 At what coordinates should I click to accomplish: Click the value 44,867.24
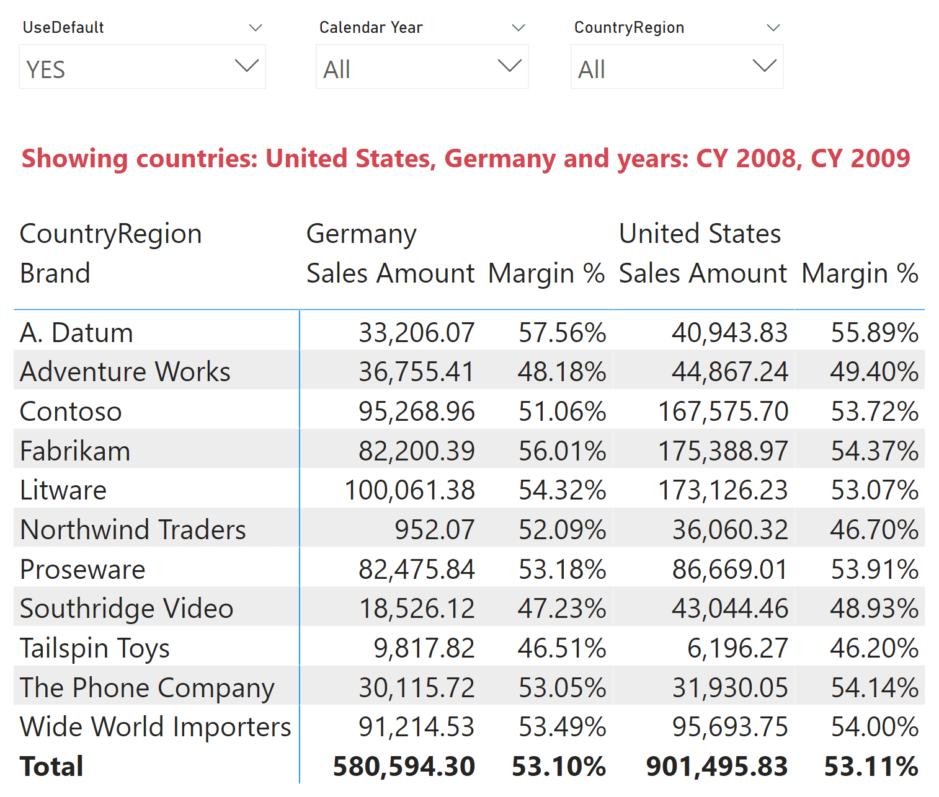[730, 372]
